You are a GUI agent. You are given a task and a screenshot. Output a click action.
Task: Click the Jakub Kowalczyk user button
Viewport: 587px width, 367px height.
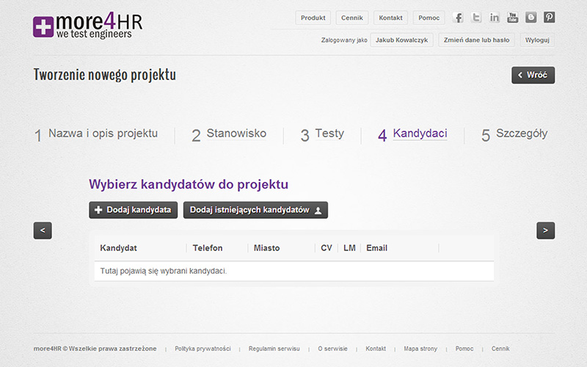click(x=401, y=40)
